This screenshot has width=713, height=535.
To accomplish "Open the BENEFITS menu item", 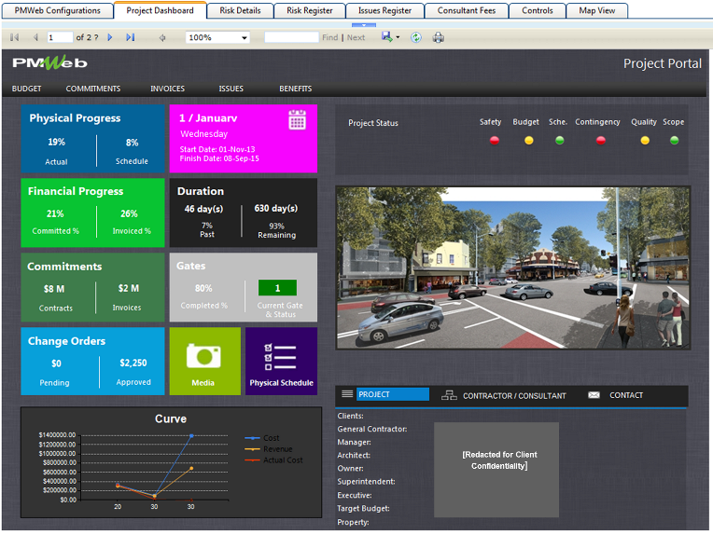I will tap(296, 89).
